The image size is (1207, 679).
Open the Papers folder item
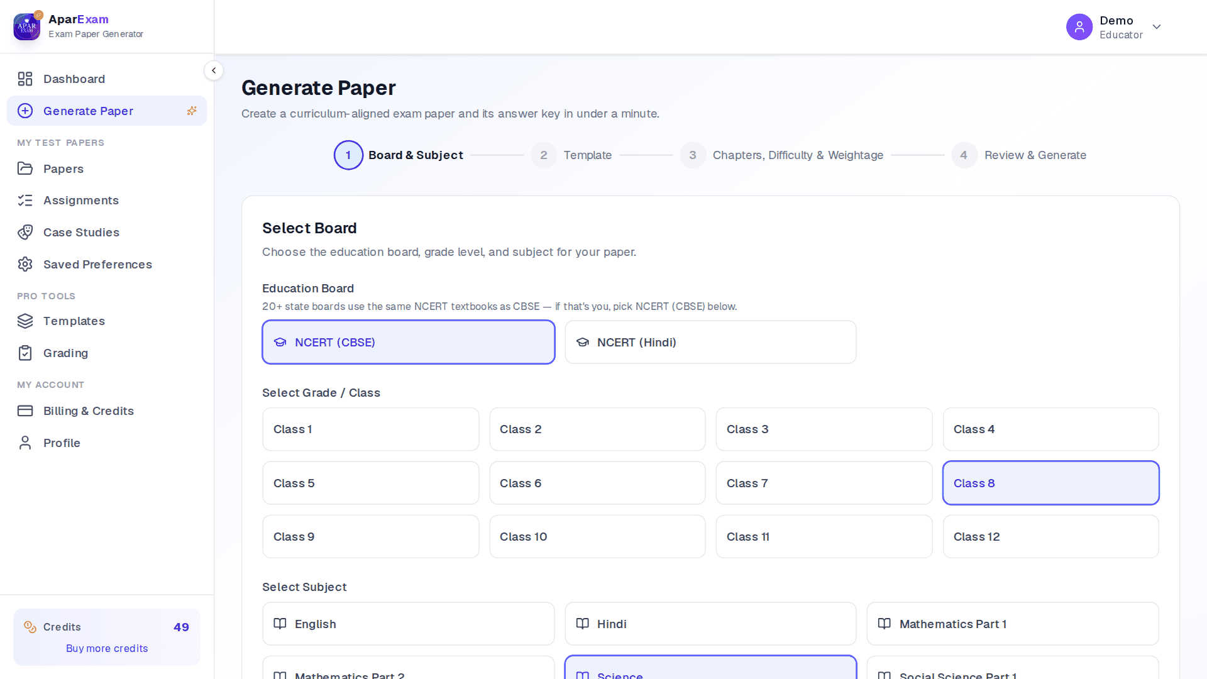click(107, 168)
